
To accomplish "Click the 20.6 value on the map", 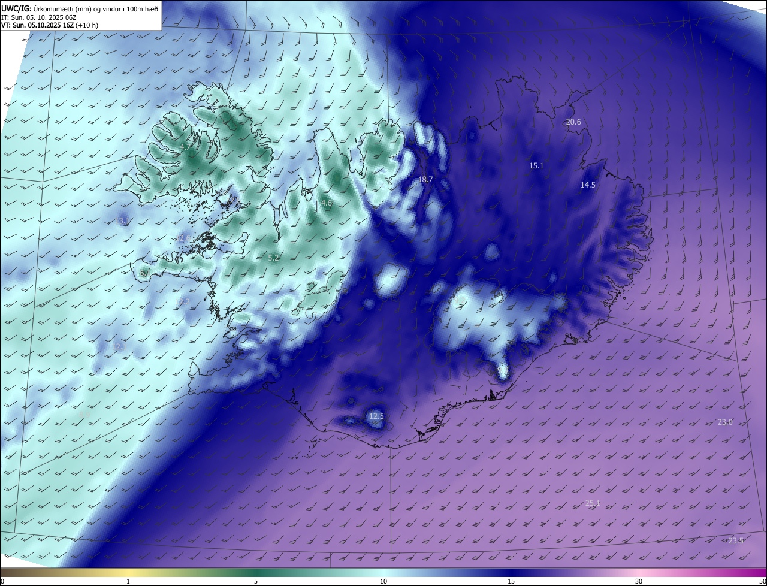I will pos(573,122).
